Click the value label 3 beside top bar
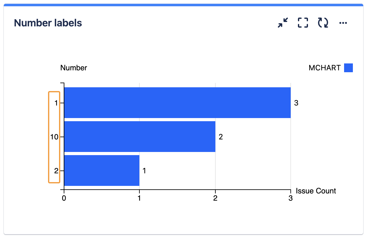Image resolution: width=367 pixels, height=238 pixels. point(296,103)
